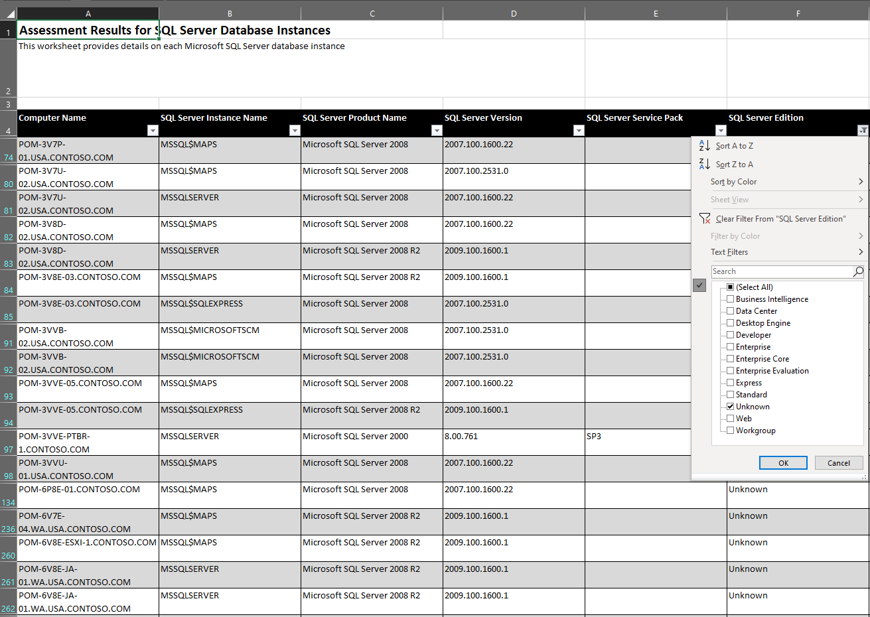Screen dimensions: 870x617
Task: Check the Express filter option
Action: pyautogui.click(x=730, y=383)
